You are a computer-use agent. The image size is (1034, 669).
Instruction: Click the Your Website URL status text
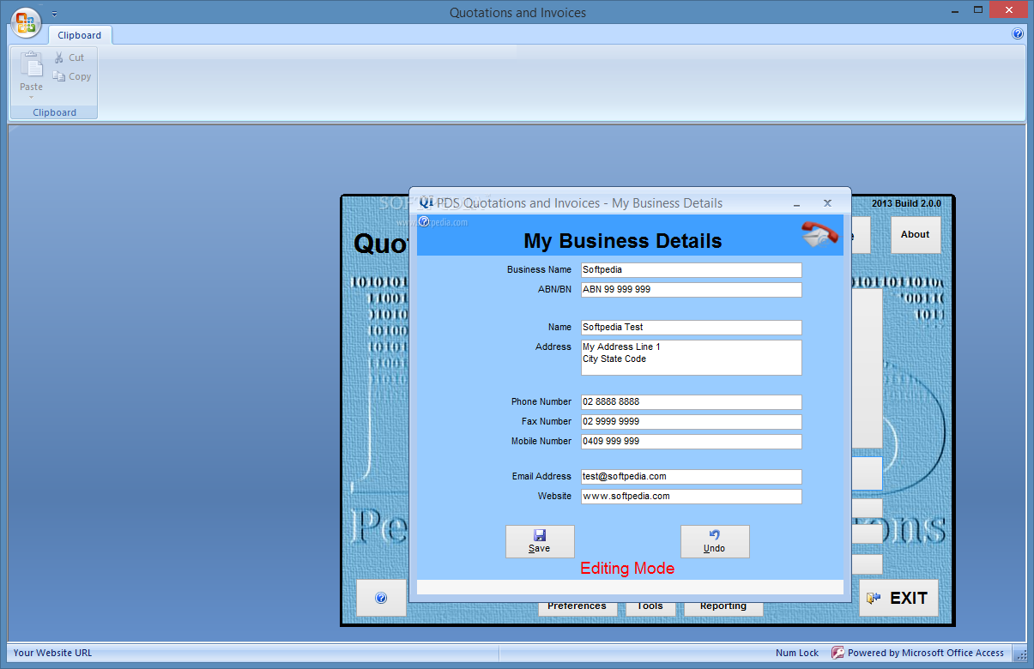tap(52, 653)
